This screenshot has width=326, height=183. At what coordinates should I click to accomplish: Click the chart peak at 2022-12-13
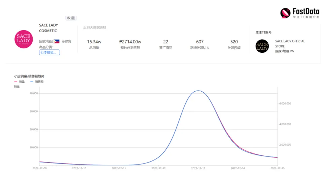(x=198, y=91)
